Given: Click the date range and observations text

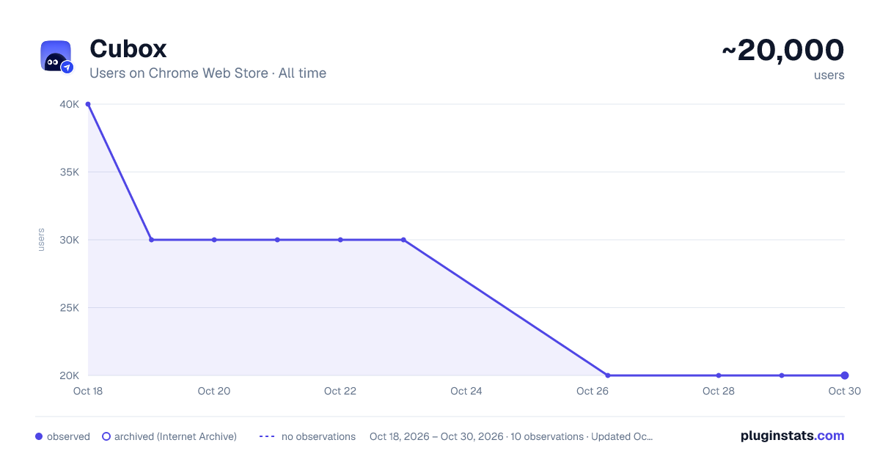Looking at the screenshot, I should [511, 436].
